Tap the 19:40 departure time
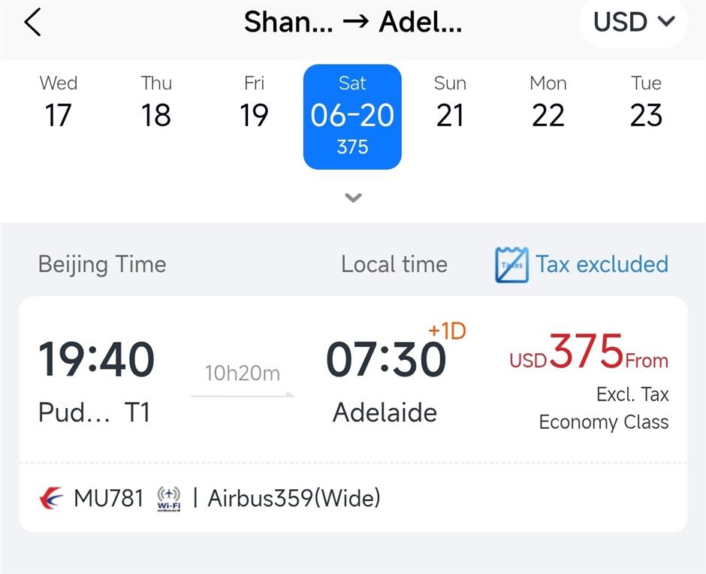The height and width of the screenshot is (574, 706). click(x=96, y=359)
